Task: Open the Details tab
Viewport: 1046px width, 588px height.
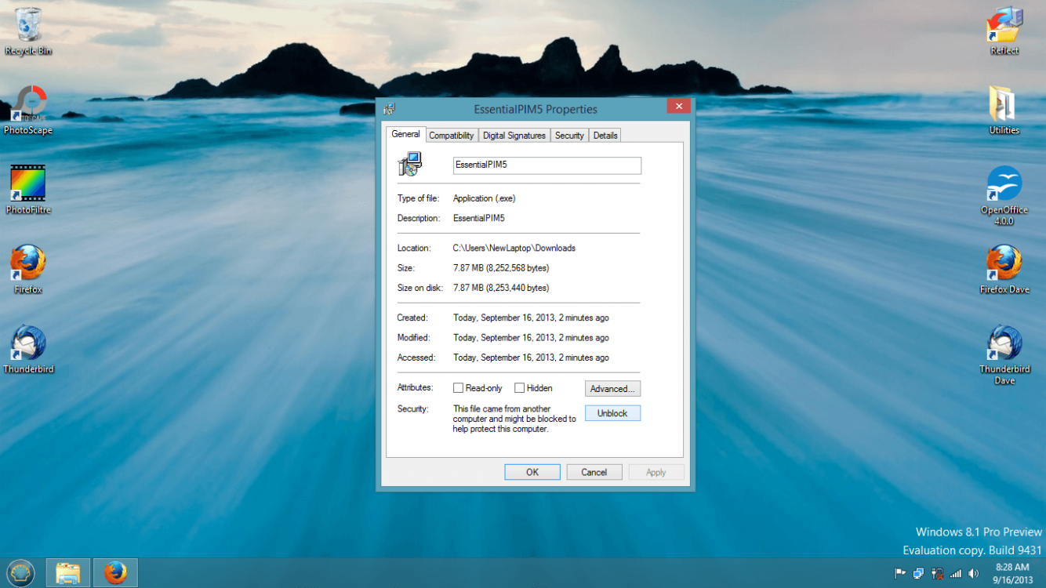Action: coord(605,136)
